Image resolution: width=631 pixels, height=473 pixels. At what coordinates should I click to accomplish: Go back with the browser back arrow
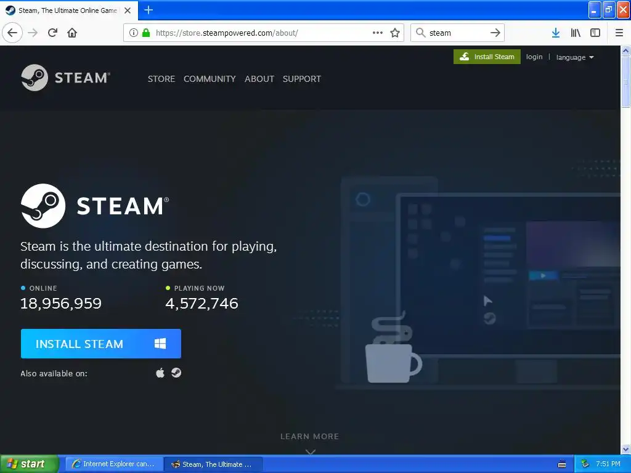(12, 33)
